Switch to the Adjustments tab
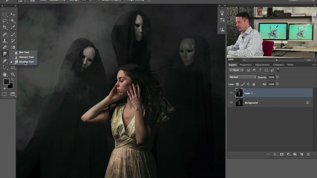The height and width of the screenshot is (178, 317). tap(262, 65)
